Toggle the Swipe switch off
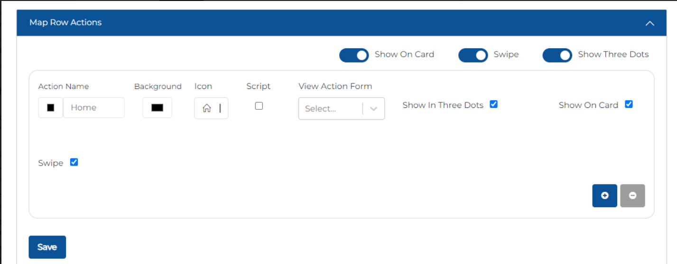Viewport: 677px width, 264px height. (473, 55)
